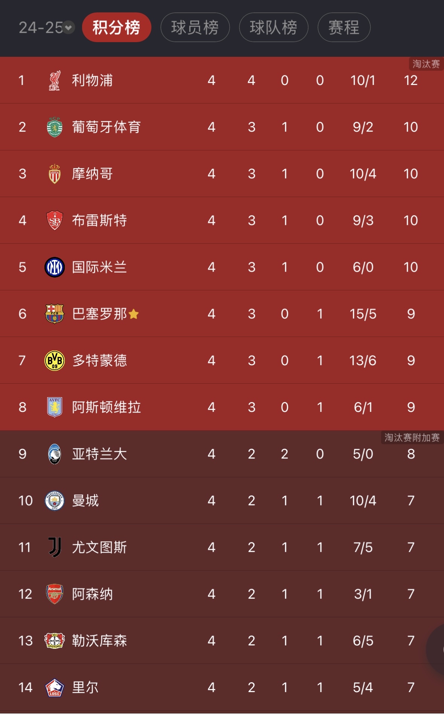Tap the 亚特兰大 team name
Image resolution: width=444 pixels, height=715 pixels.
[x=99, y=454]
